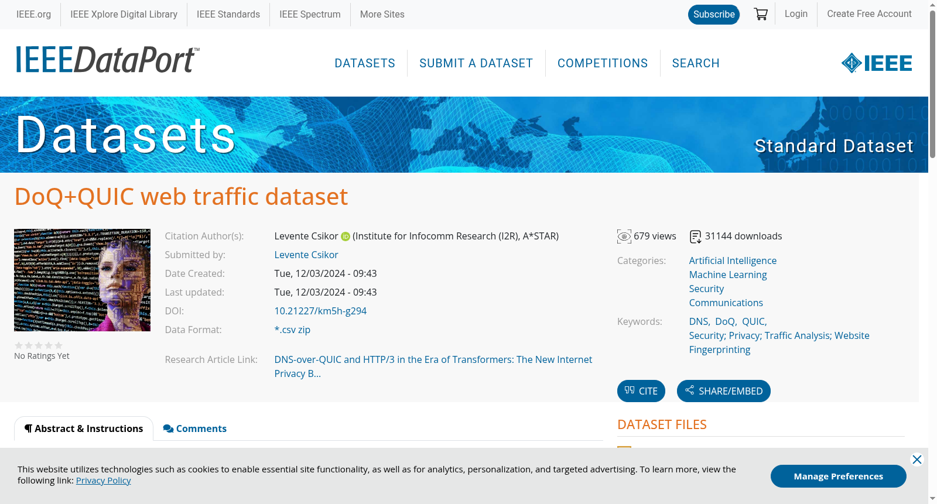
Task: Click the '679 views' text
Action: point(655,236)
